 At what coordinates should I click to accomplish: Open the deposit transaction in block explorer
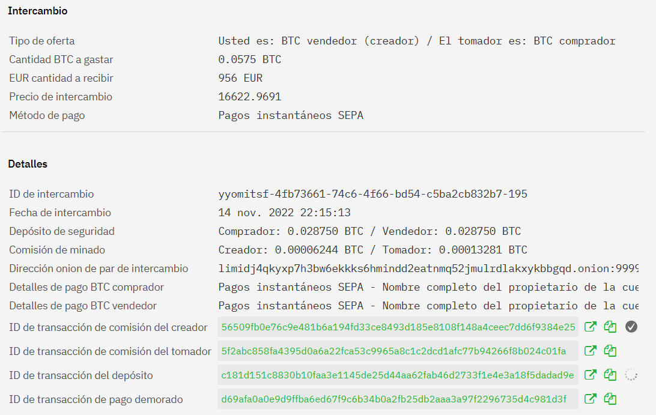(x=591, y=375)
